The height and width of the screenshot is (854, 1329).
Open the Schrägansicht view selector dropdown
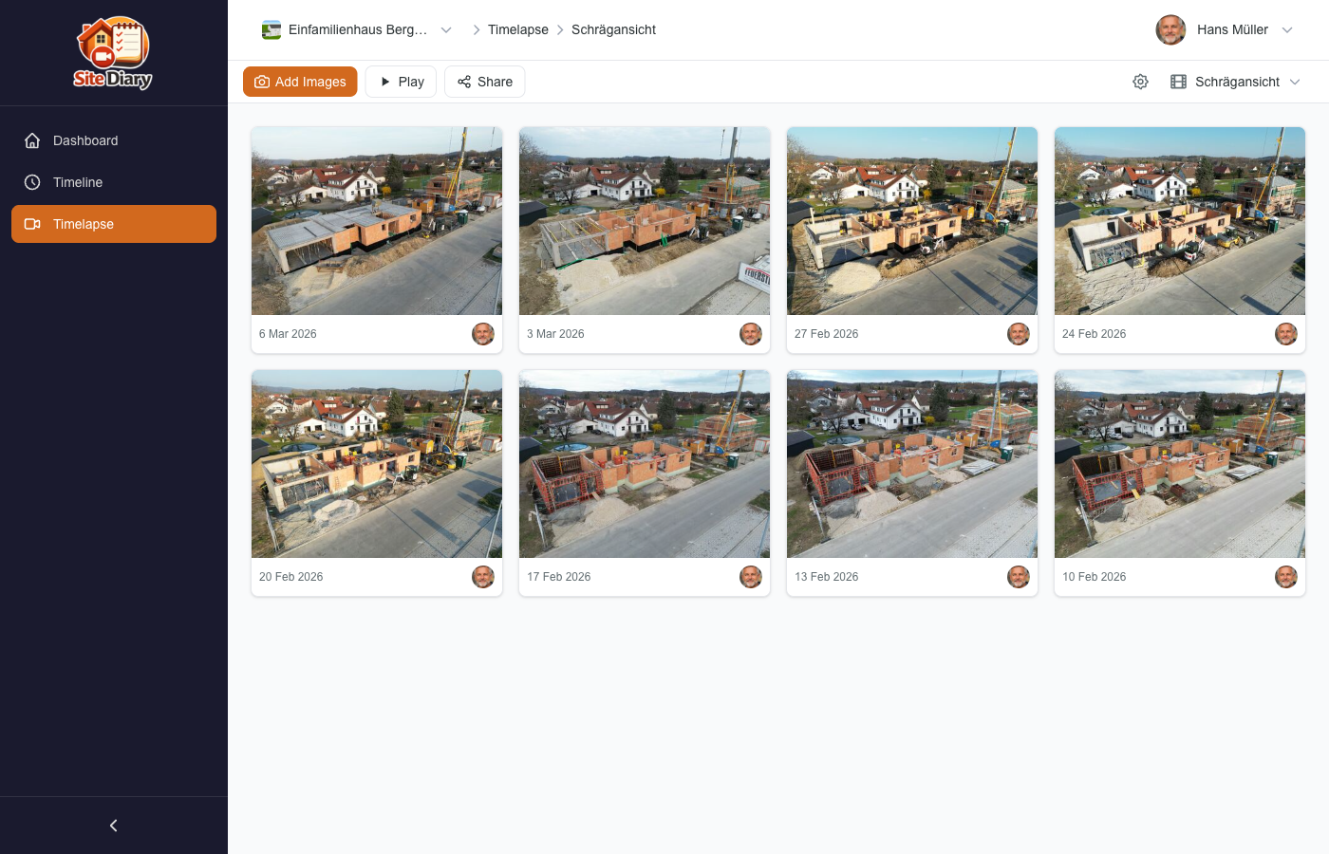pyautogui.click(x=1296, y=82)
